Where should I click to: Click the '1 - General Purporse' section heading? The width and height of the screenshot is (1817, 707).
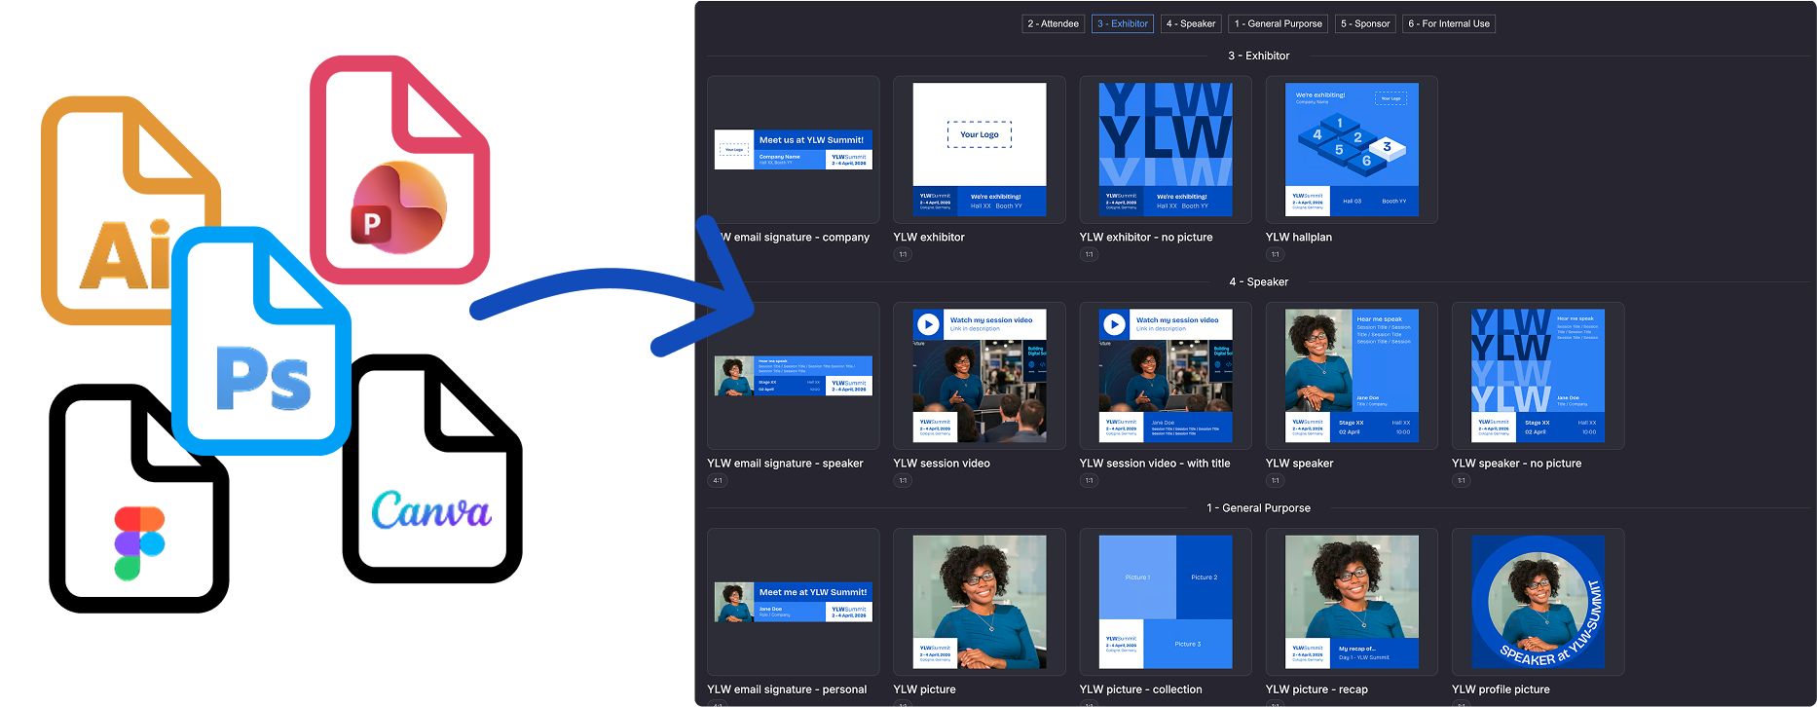pos(1258,508)
